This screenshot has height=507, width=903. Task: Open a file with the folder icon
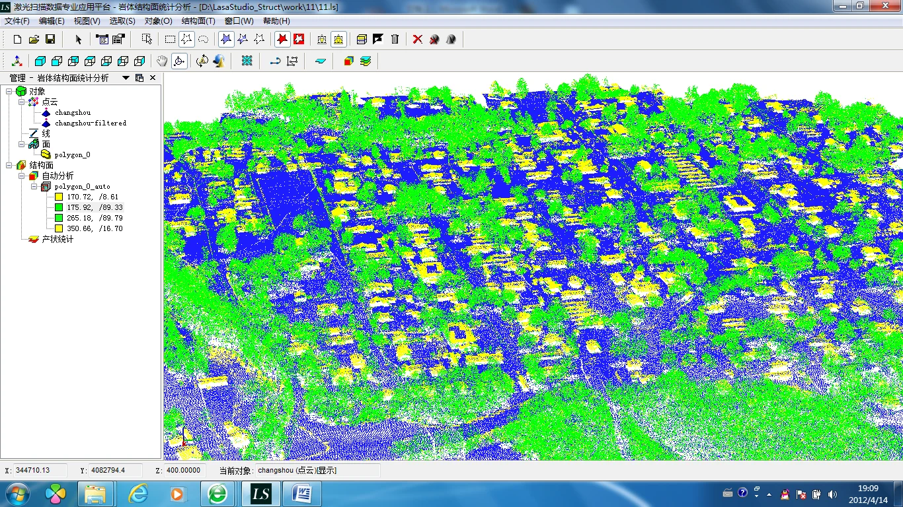(x=34, y=39)
